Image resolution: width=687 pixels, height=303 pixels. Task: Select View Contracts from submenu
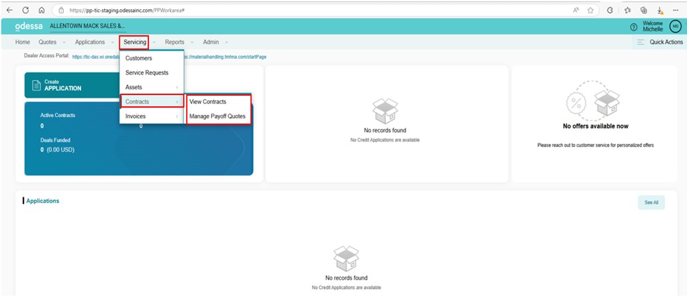tap(207, 102)
